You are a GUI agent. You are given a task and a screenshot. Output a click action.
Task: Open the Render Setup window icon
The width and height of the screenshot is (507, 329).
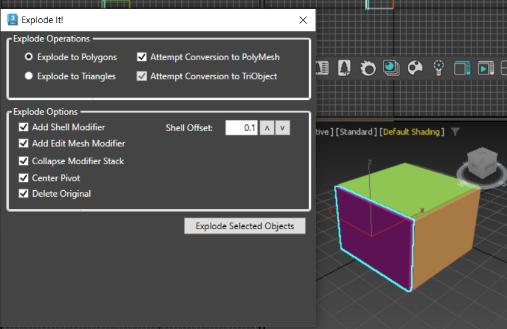point(462,68)
